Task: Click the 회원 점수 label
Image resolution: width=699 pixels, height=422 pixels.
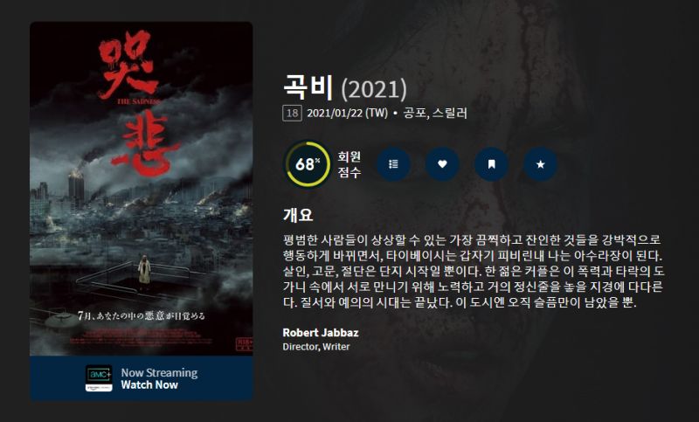Action: [349, 164]
